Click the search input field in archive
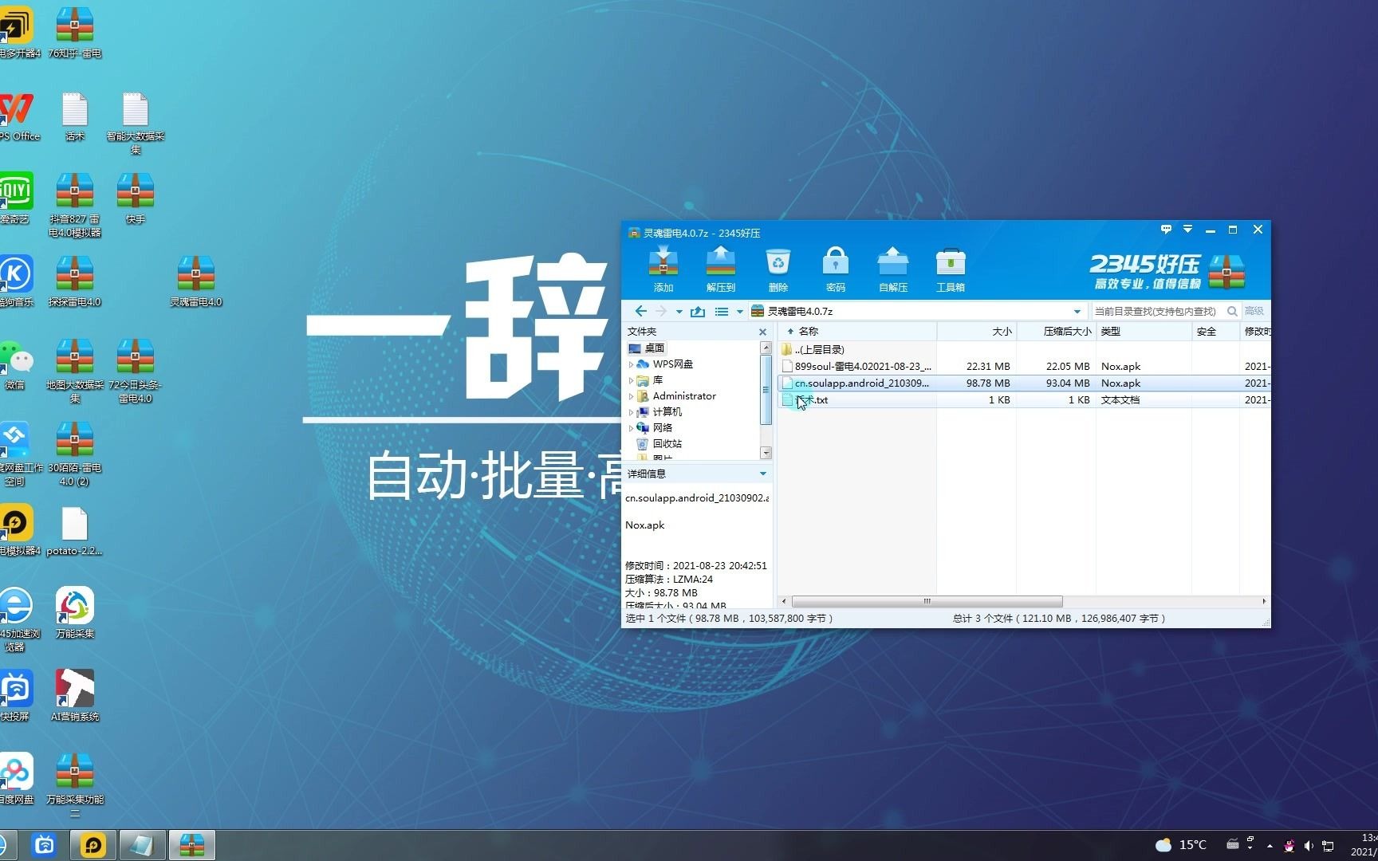 [1156, 311]
